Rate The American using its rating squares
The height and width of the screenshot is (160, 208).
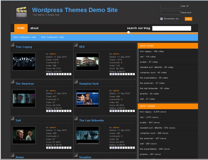58,111
